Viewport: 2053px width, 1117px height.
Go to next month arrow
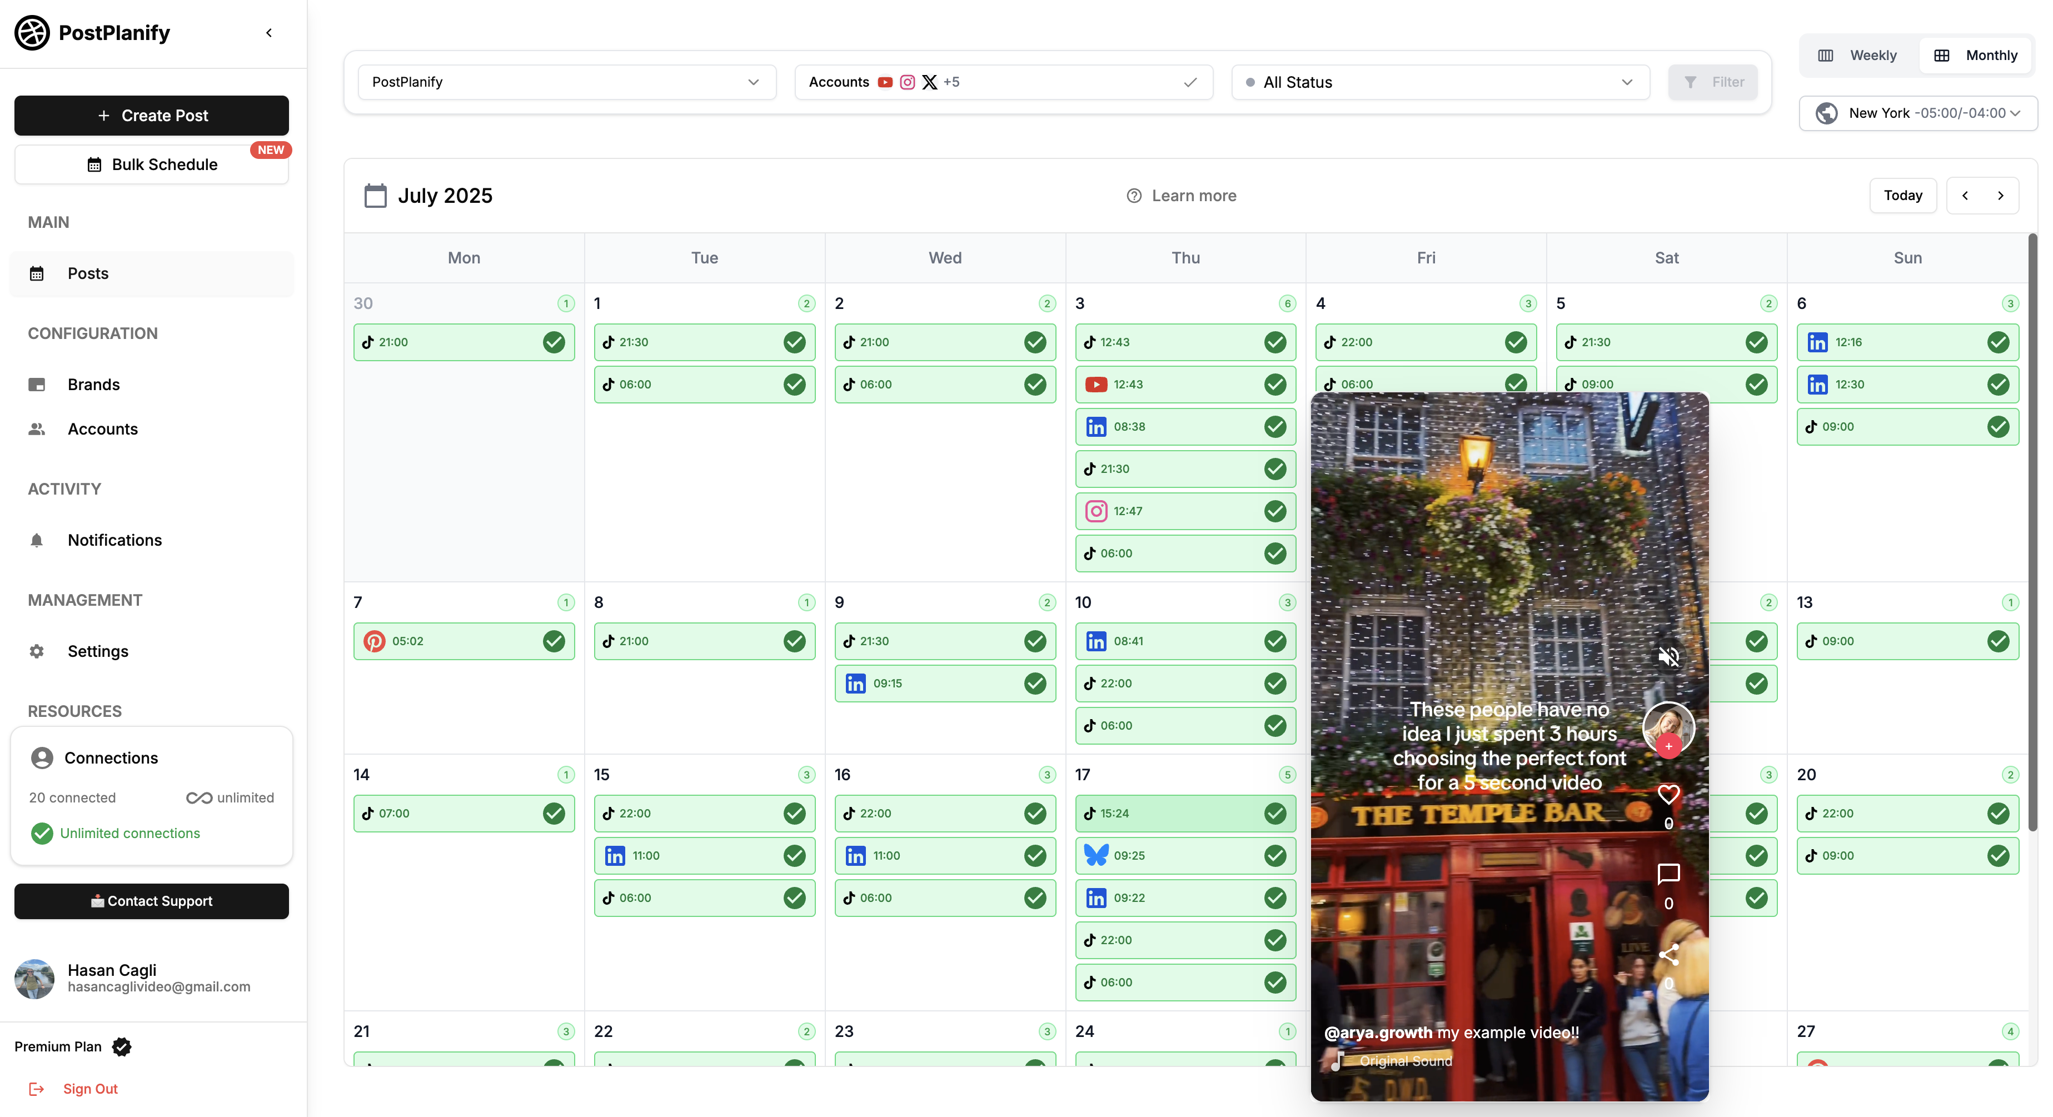coord(2000,195)
